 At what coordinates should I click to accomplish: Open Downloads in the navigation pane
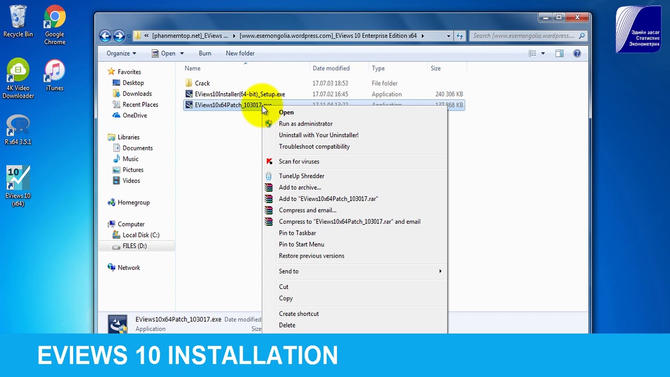click(137, 94)
